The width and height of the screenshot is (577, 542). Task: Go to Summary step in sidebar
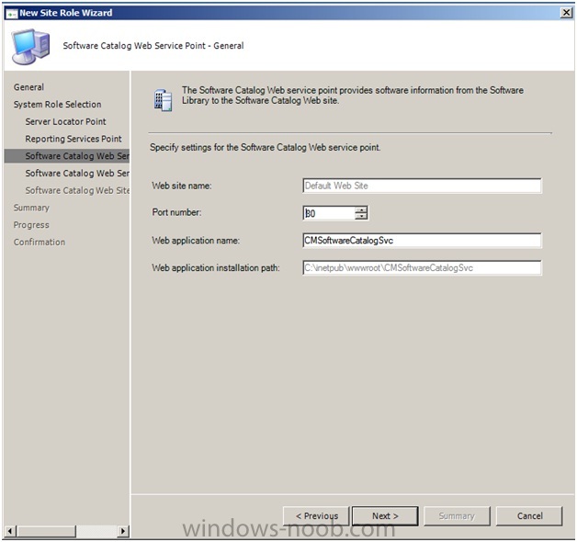(x=31, y=208)
